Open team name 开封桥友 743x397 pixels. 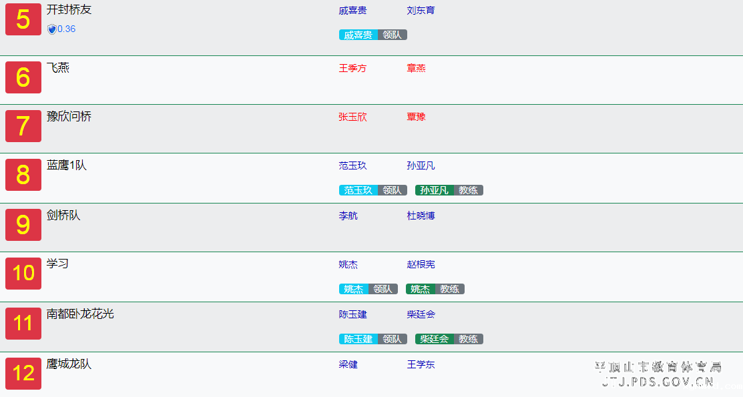[69, 10]
